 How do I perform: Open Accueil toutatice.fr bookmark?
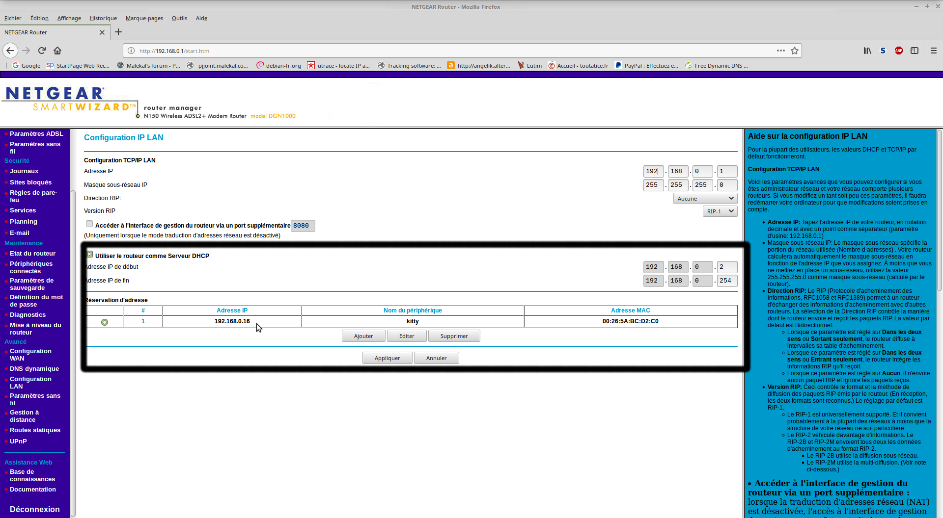click(579, 65)
